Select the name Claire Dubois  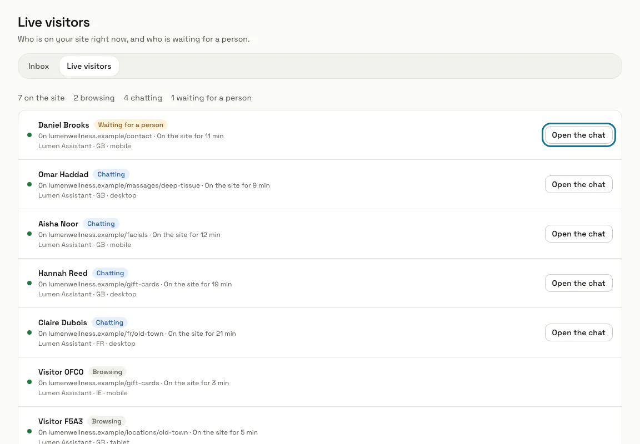[x=62, y=322]
